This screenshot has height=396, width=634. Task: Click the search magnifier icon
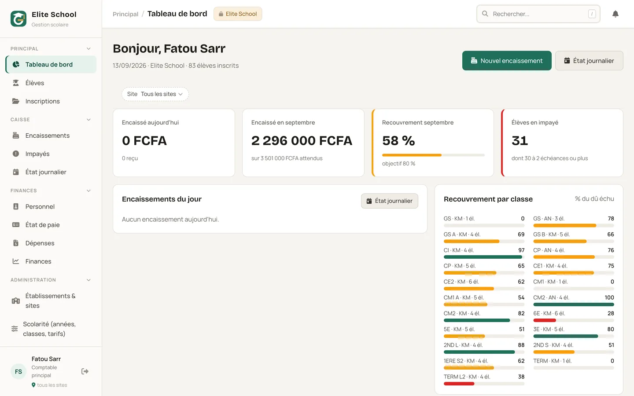pos(485,14)
